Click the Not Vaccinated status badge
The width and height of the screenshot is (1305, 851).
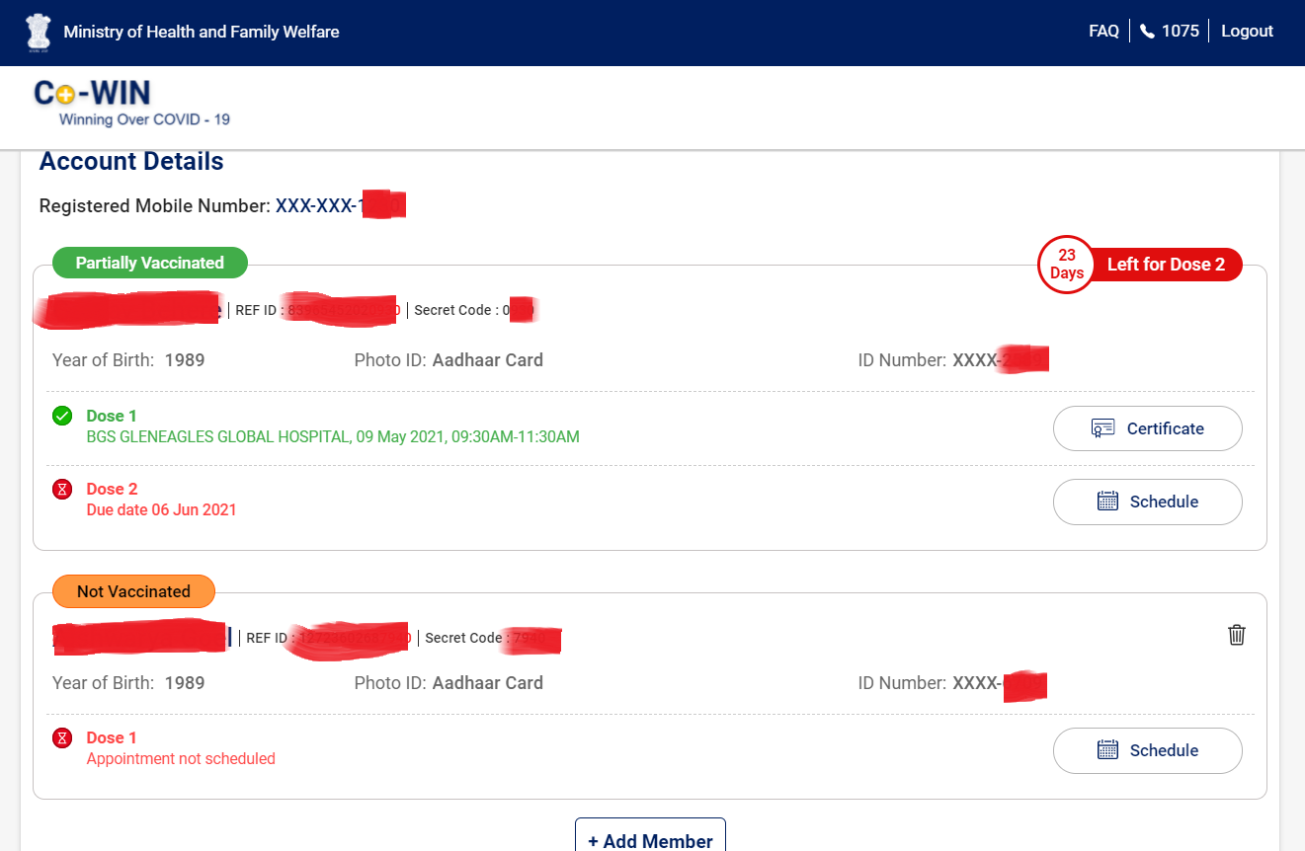coord(133,591)
